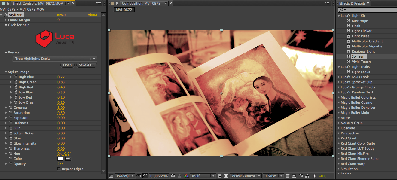Open the True Highlights Sepia presets dropdown
Viewport: 397px width, 180px height.
(x=55, y=59)
